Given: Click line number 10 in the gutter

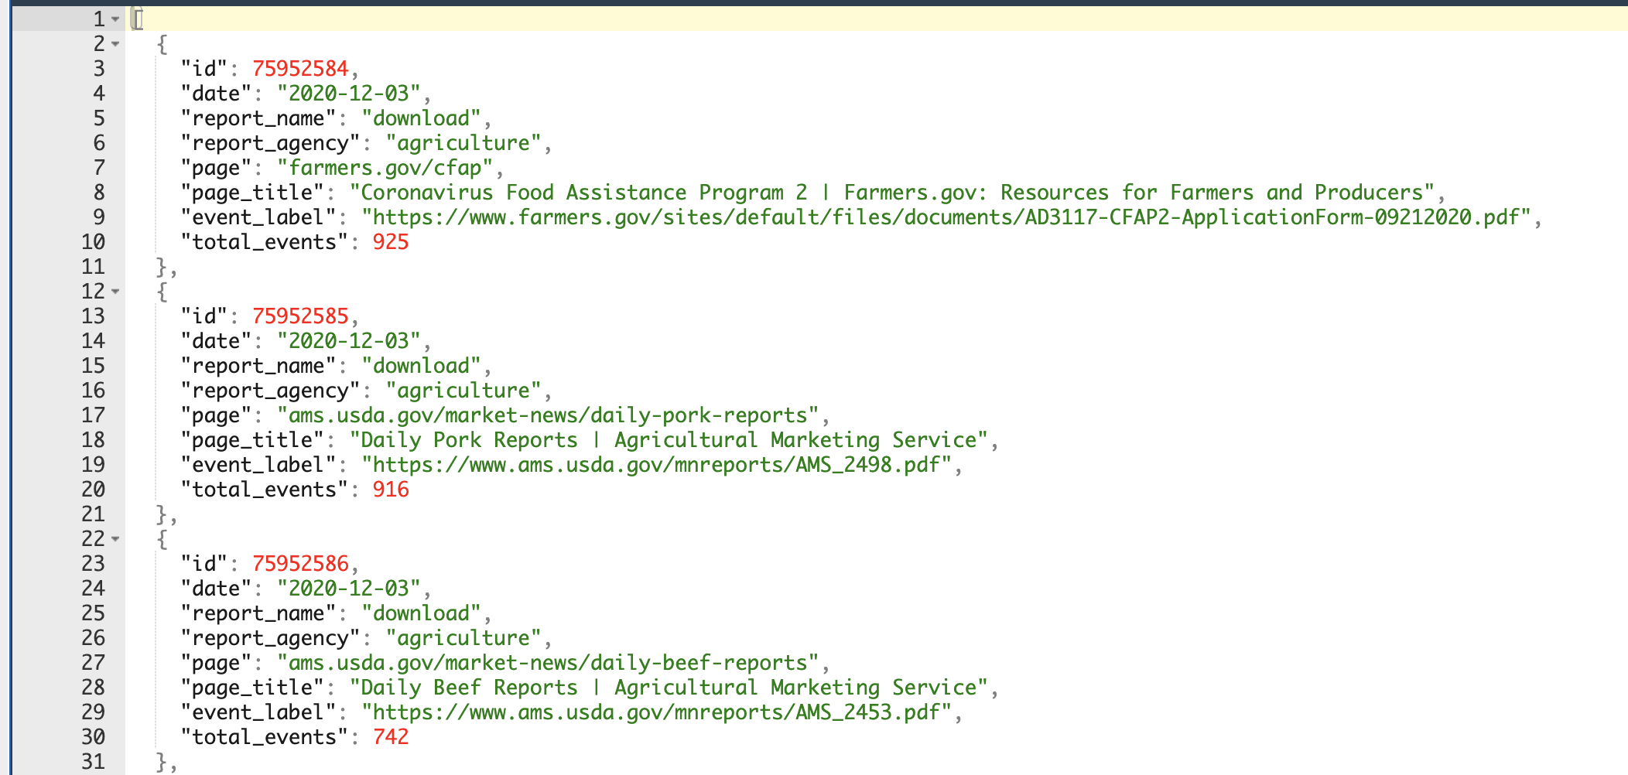Looking at the screenshot, I should pos(93,242).
